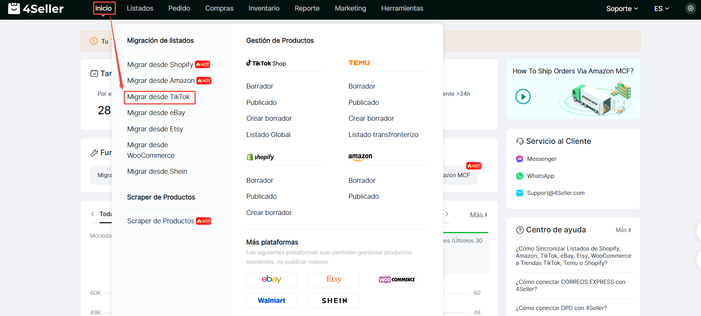Image resolution: width=701 pixels, height=316 pixels.
Task: Open Listado Global under TikTok Shop
Action: [x=268, y=135]
